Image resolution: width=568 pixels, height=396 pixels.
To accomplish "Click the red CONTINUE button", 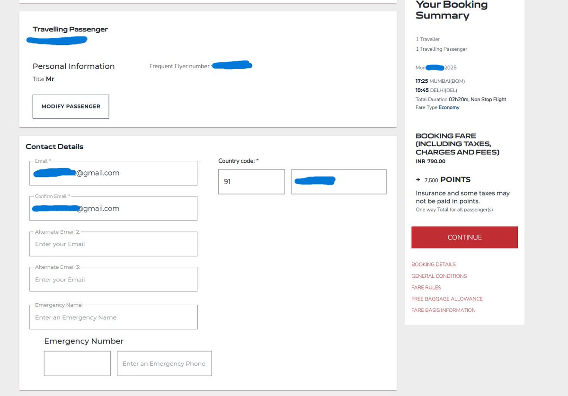I will pyautogui.click(x=464, y=238).
